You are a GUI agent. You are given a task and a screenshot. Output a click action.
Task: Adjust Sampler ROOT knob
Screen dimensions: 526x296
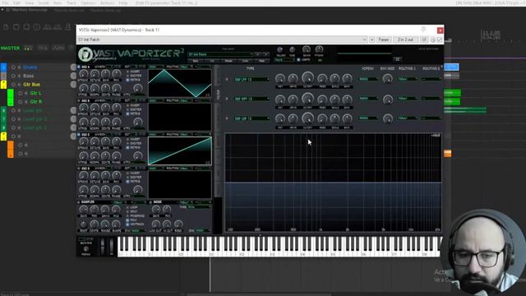click(x=84, y=224)
